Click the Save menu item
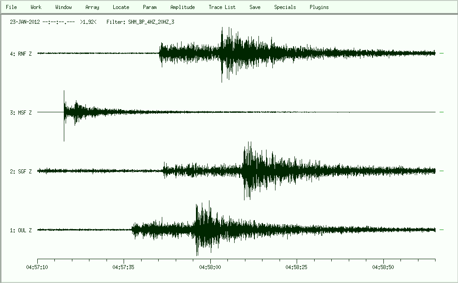Viewport: 458px width, 283px height. coord(255,7)
